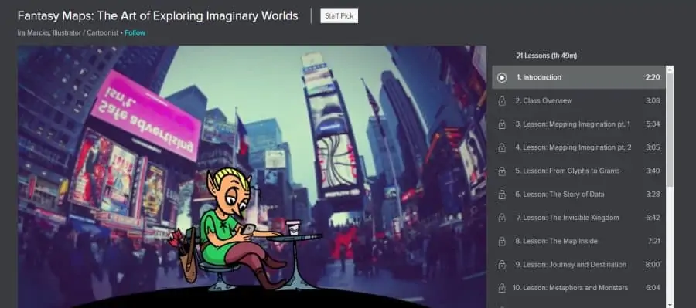The height and width of the screenshot is (308, 696).
Task: Click the 2:20 duration of Introduction
Action: (x=653, y=77)
